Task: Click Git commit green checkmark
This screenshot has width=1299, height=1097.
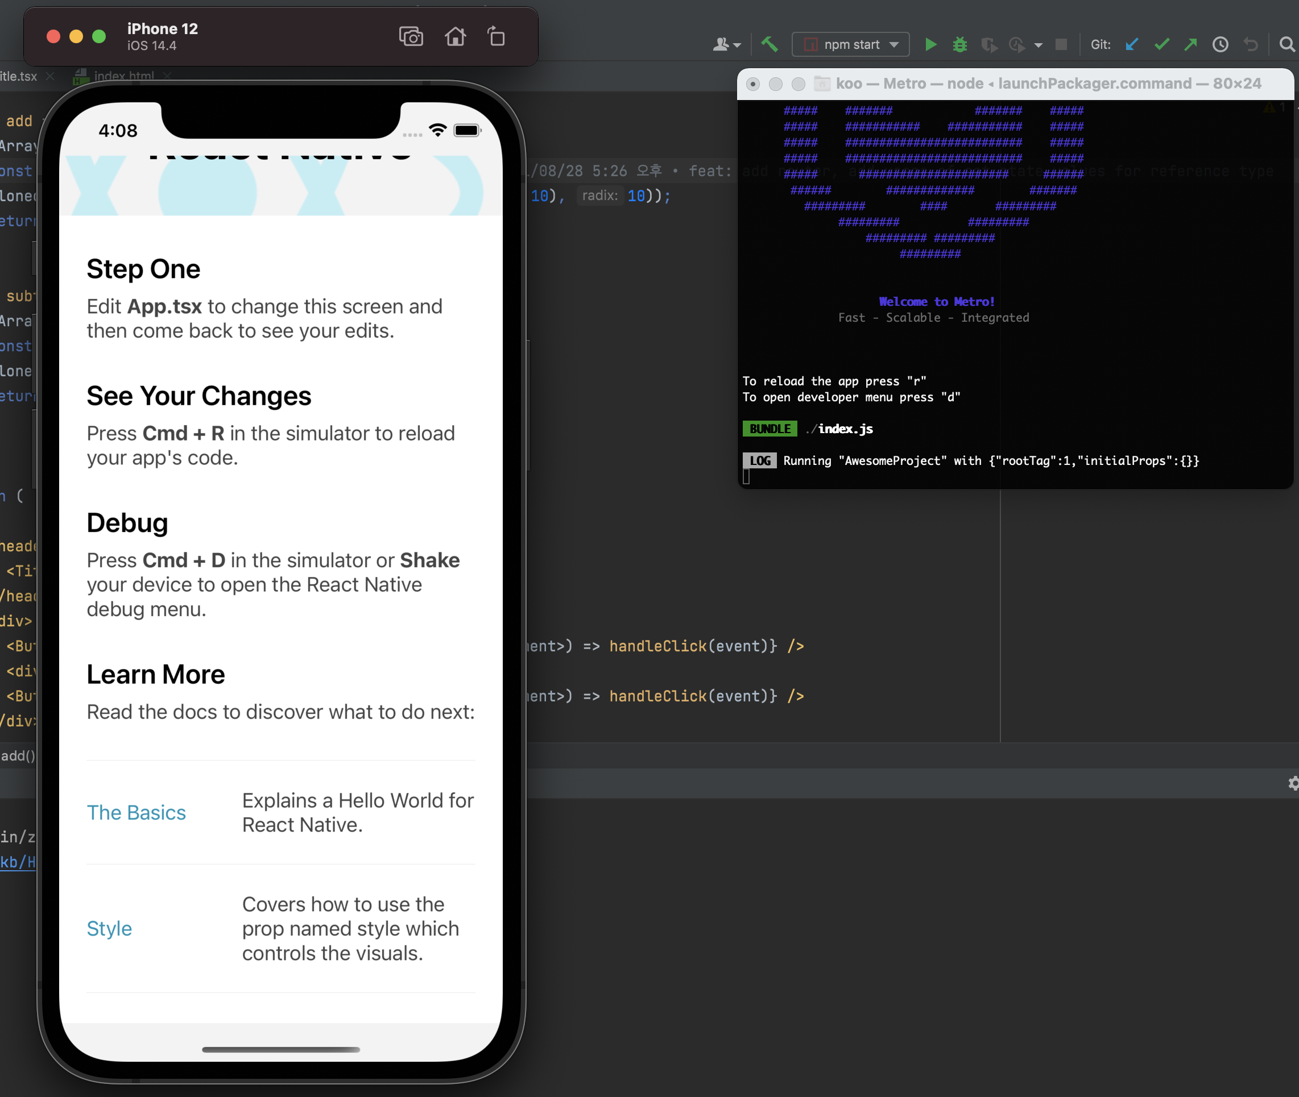Action: [1161, 45]
